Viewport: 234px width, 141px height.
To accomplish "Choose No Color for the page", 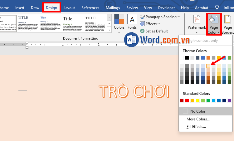I will 206,111.
